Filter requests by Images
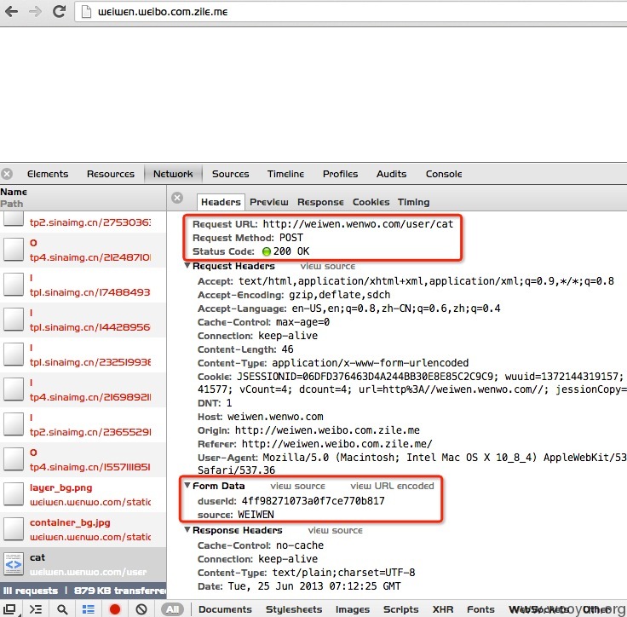Viewport: 627px width, 617px height. [353, 609]
